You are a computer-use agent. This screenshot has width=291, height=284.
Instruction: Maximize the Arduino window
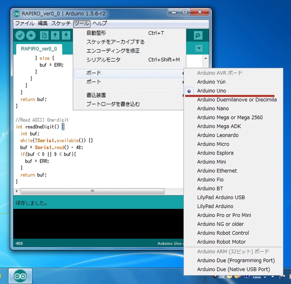185,12
